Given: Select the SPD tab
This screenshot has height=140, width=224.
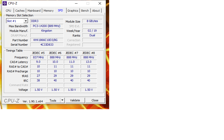Looking at the screenshot, I should pos(60,10).
